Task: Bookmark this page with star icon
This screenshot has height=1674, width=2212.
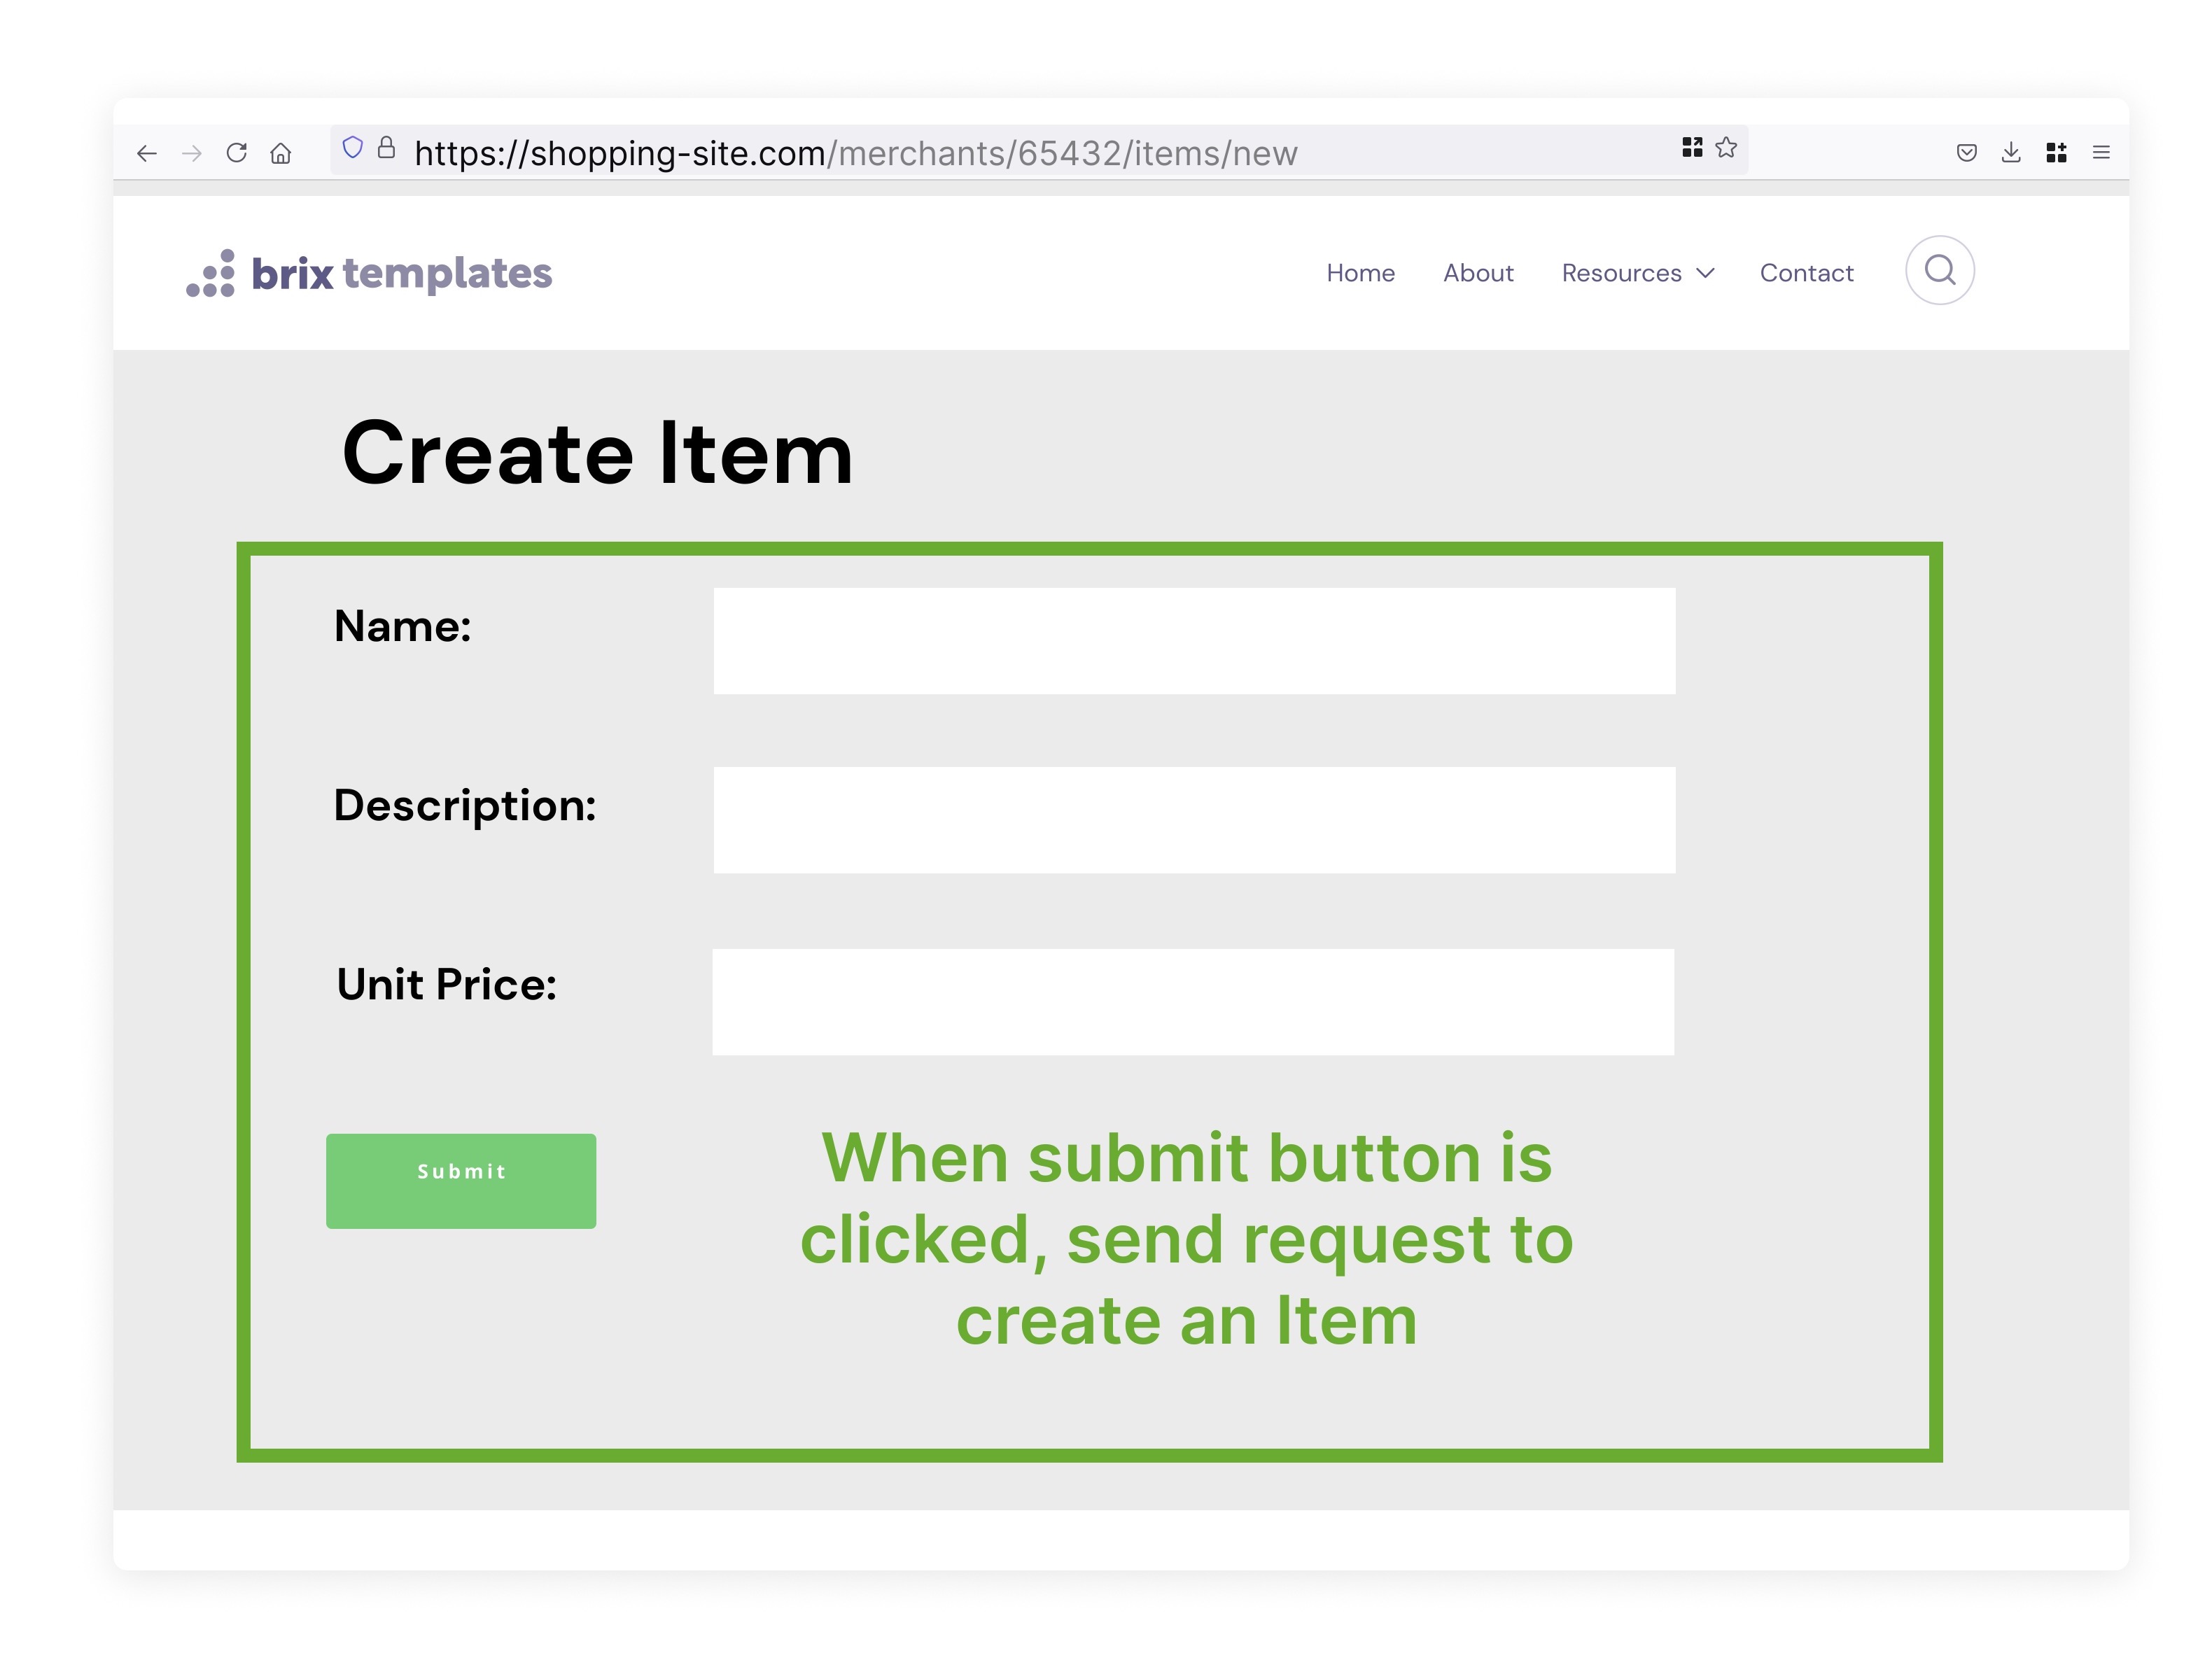Action: [x=1726, y=148]
